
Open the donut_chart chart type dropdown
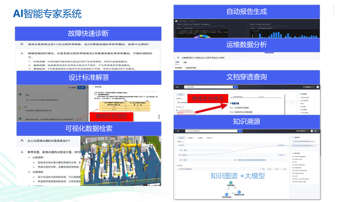194,28
